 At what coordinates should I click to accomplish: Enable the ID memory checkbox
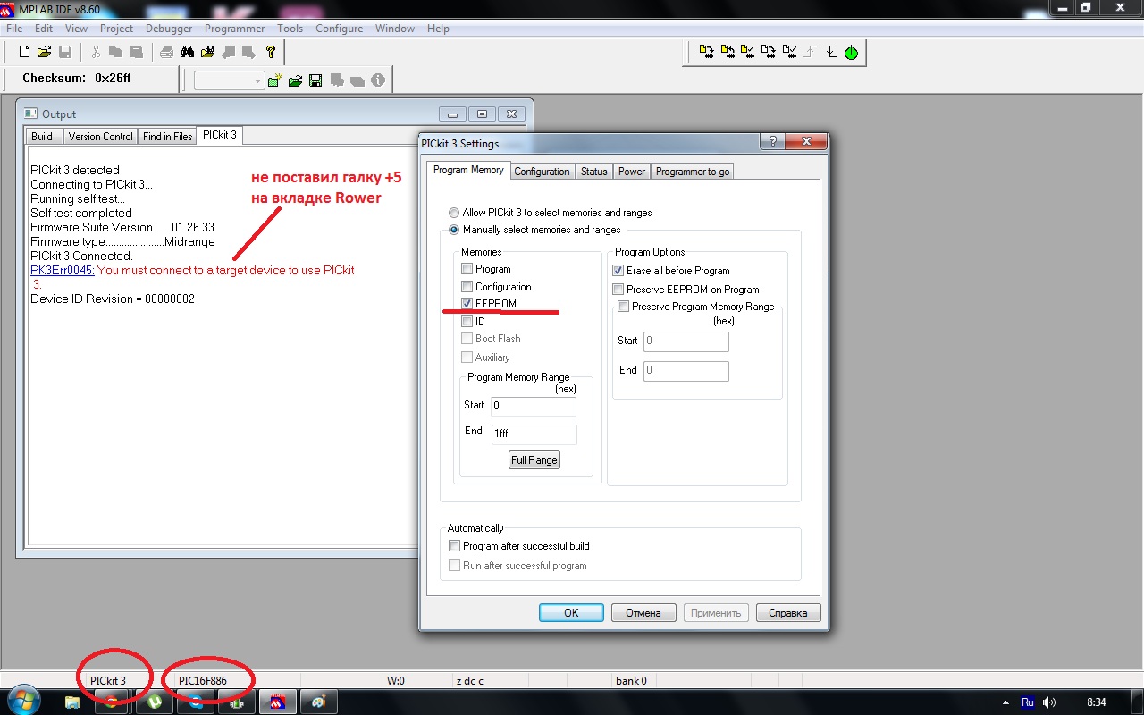click(x=467, y=322)
